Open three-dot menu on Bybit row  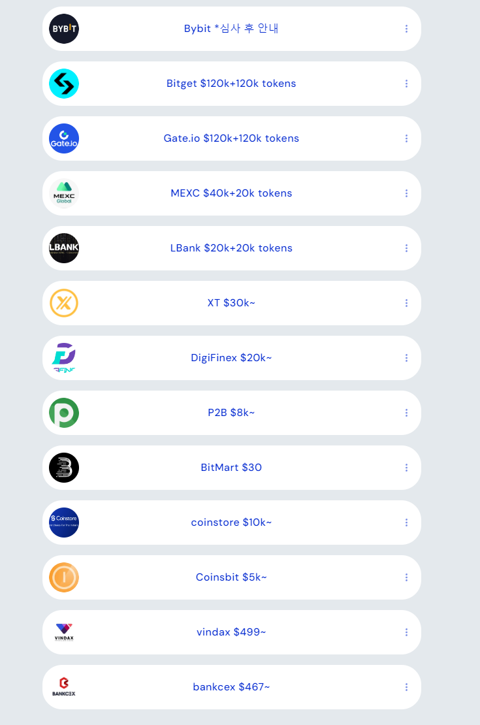(406, 29)
